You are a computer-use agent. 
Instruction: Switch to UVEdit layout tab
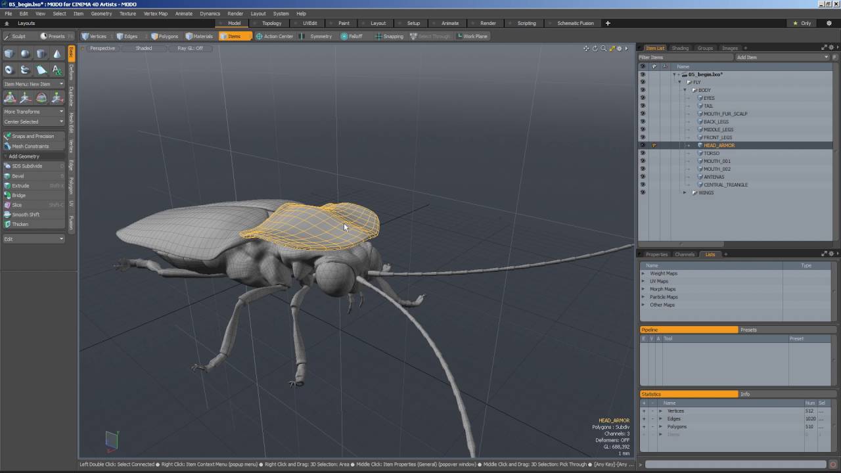(x=309, y=23)
